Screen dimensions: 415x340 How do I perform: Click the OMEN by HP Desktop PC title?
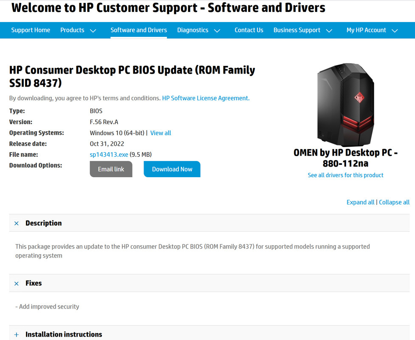(345, 158)
